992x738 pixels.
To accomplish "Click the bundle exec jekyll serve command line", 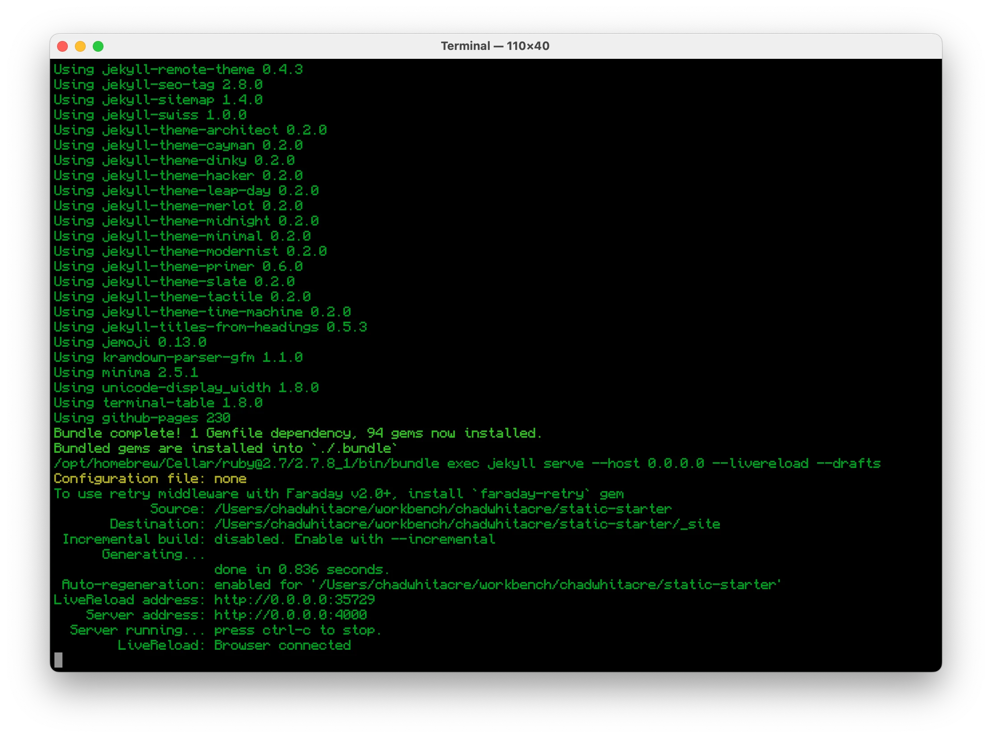I will [467, 463].
